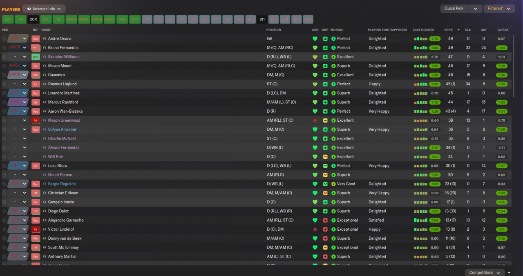Click Bruno Fernandes' Int status icon
The image size is (523, 276).
pyautogui.click(x=36, y=48)
